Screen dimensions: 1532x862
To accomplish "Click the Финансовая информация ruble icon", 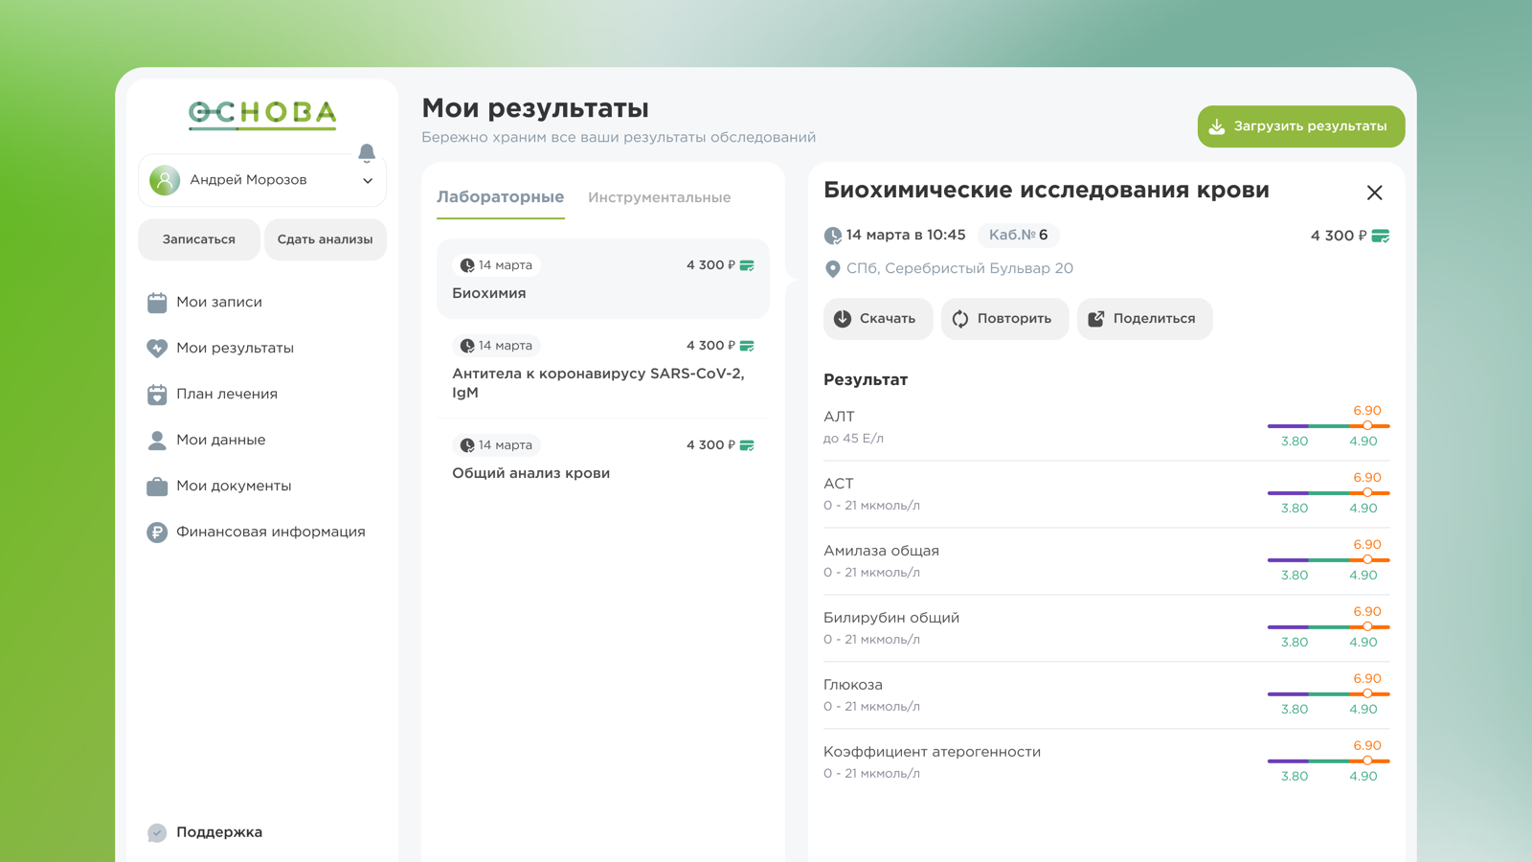I will [x=157, y=533].
